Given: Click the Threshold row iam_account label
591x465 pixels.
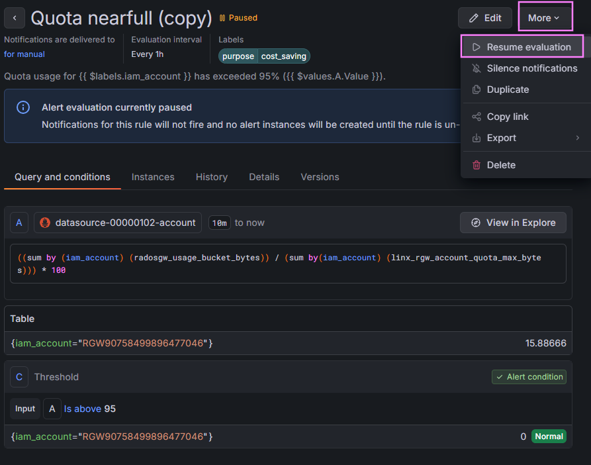Looking at the screenshot, I should 112,437.
